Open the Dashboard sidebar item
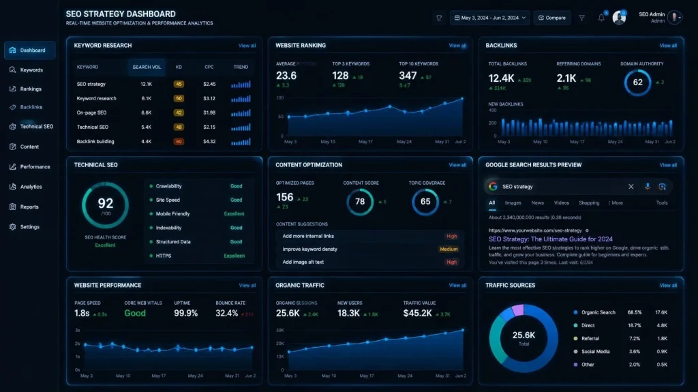This screenshot has width=698, height=392. point(30,50)
